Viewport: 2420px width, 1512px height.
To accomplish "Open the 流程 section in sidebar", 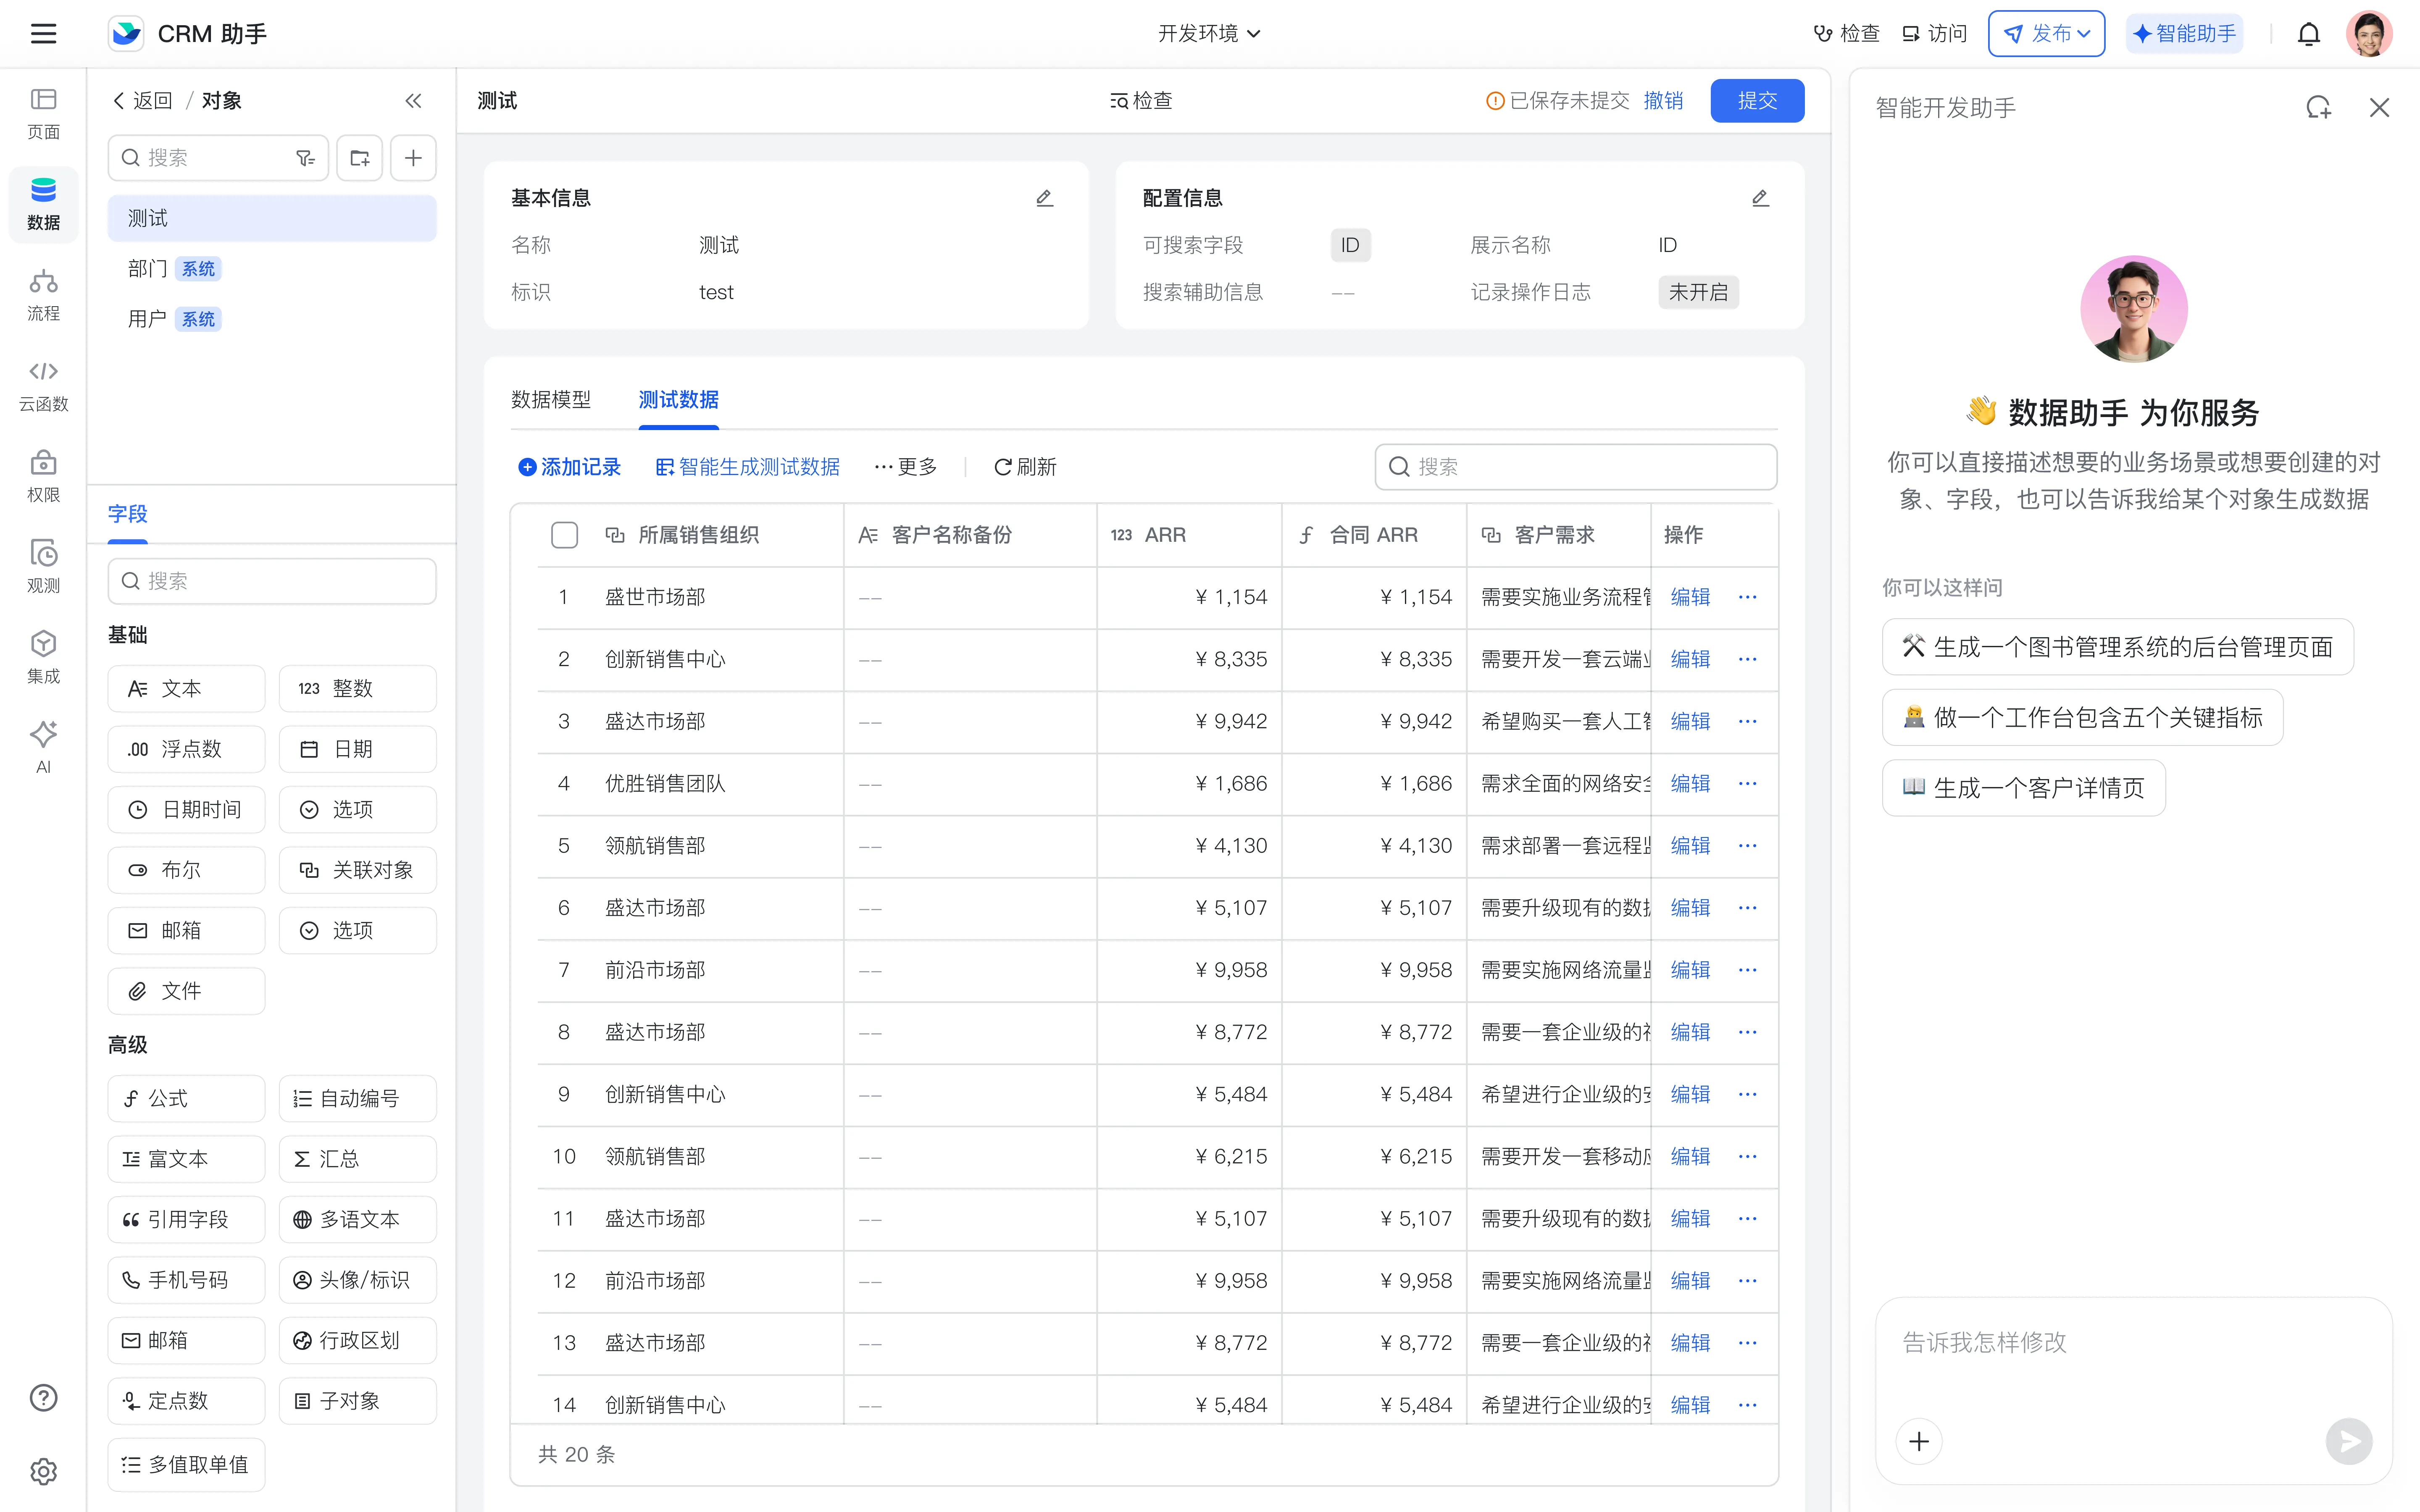I will click(43, 295).
